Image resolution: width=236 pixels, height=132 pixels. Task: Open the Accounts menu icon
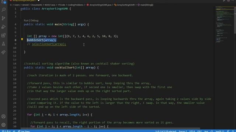3,117
